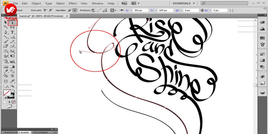Select the Pencil tool
Viewport: 268px width, 134px height.
click(x=12, y=41)
